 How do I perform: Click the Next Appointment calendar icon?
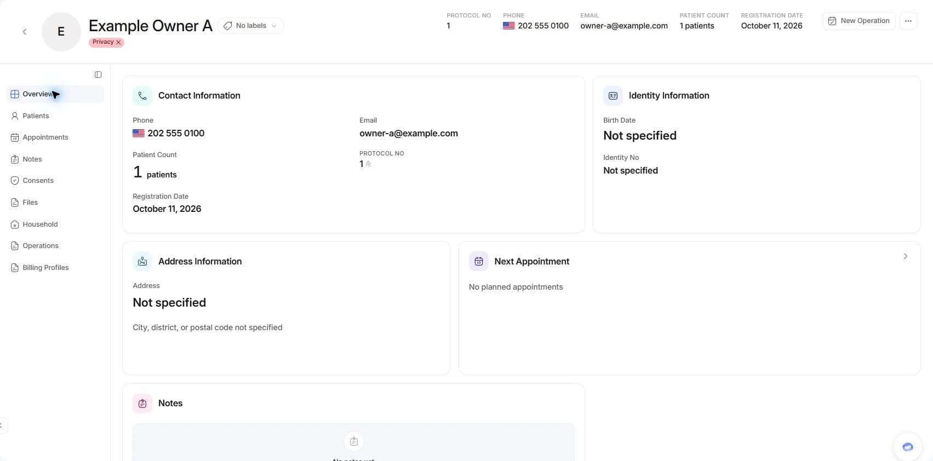(x=479, y=262)
